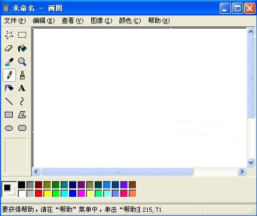257x216 pixels.
Task: Select the Text tool letter A
Action: pyautogui.click(x=22, y=88)
